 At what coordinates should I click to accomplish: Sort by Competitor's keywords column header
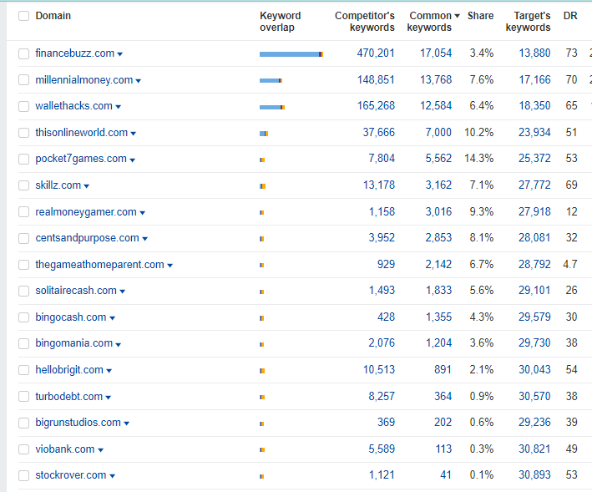[365, 22]
